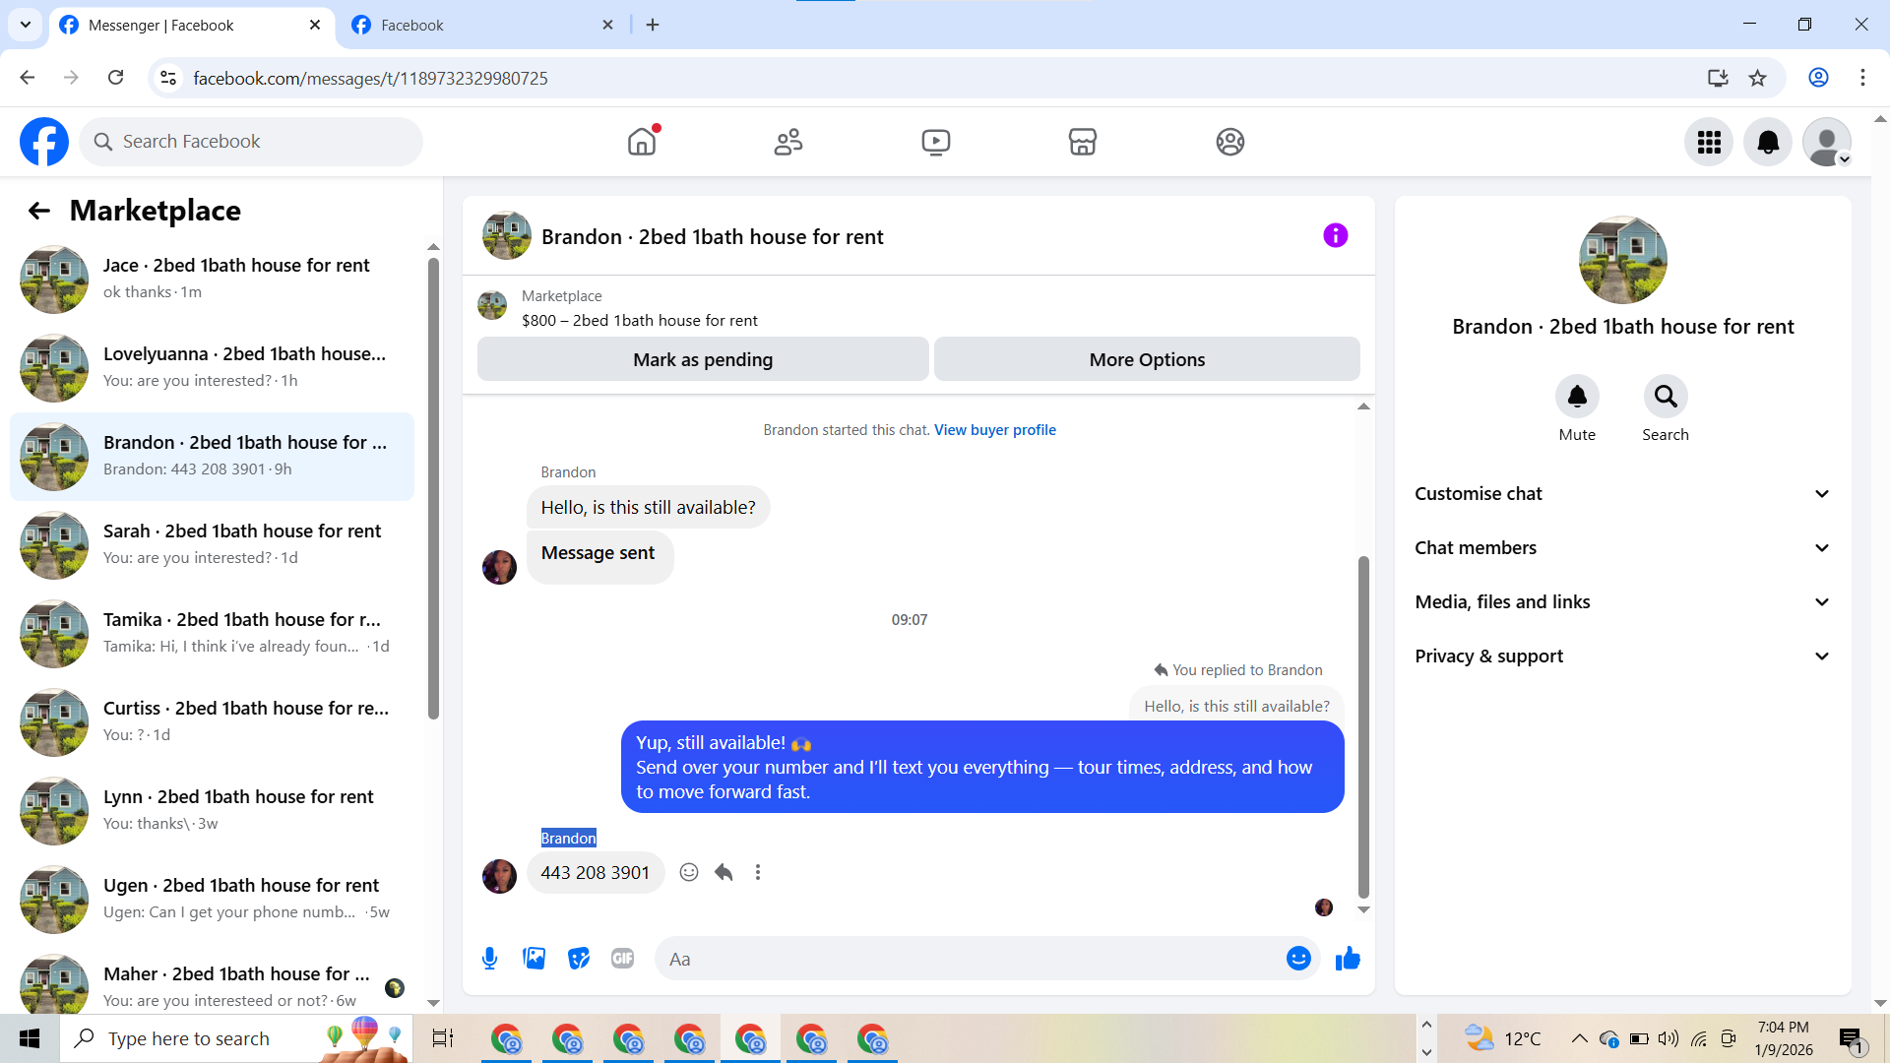Open the emoji picker in message box
This screenshot has height=1063, width=1890.
1298,959
